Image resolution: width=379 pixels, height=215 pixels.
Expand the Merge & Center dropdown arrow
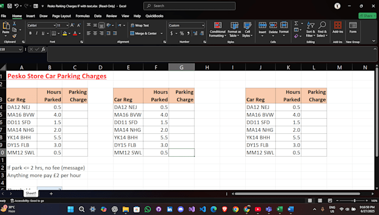click(x=162, y=33)
